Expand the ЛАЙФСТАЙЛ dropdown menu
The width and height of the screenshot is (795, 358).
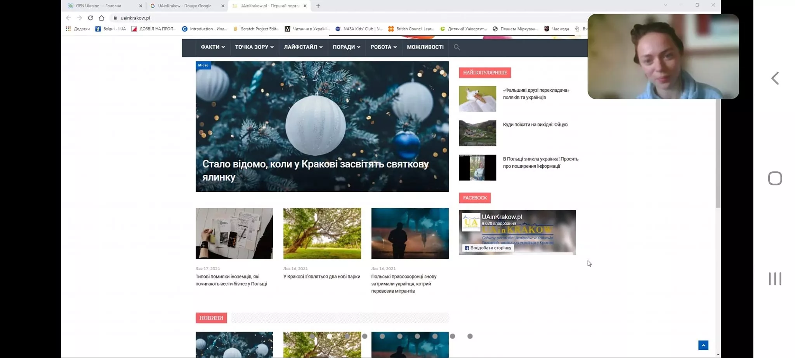click(303, 47)
